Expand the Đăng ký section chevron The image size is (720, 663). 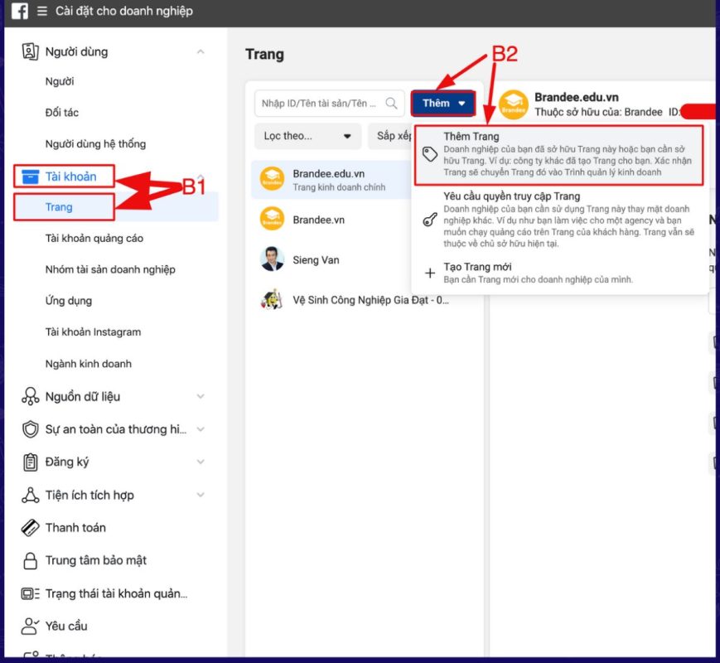(201, 462)
